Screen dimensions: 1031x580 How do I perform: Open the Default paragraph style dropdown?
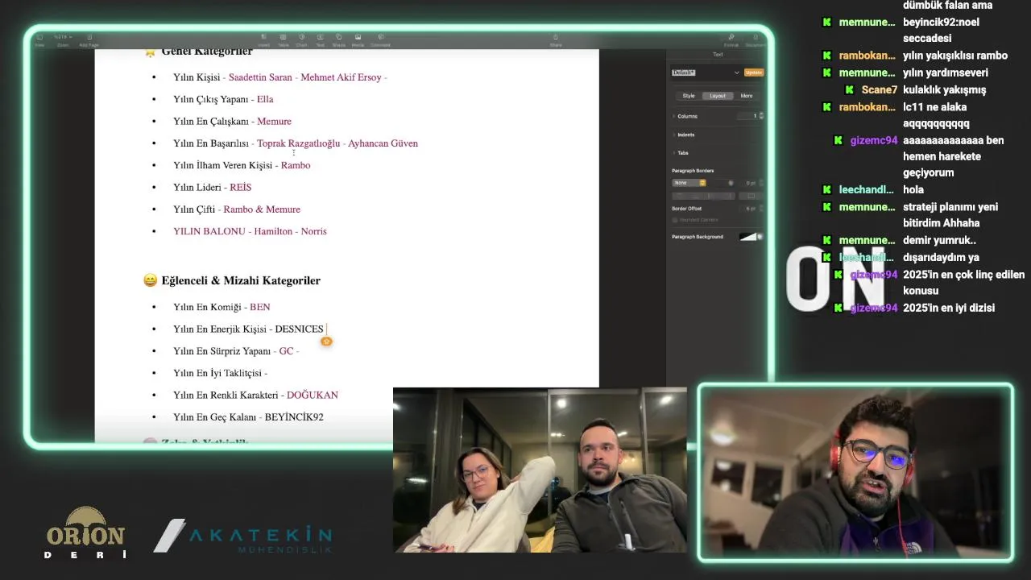[x=706, y=72]
